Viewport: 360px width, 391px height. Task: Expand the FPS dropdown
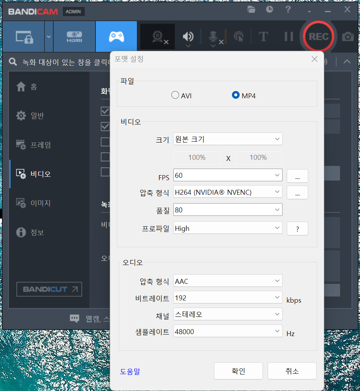pos(228,176)
